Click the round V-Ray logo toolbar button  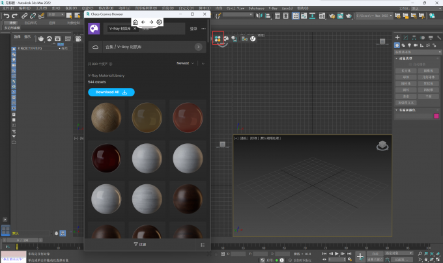[x=253, y=38]
